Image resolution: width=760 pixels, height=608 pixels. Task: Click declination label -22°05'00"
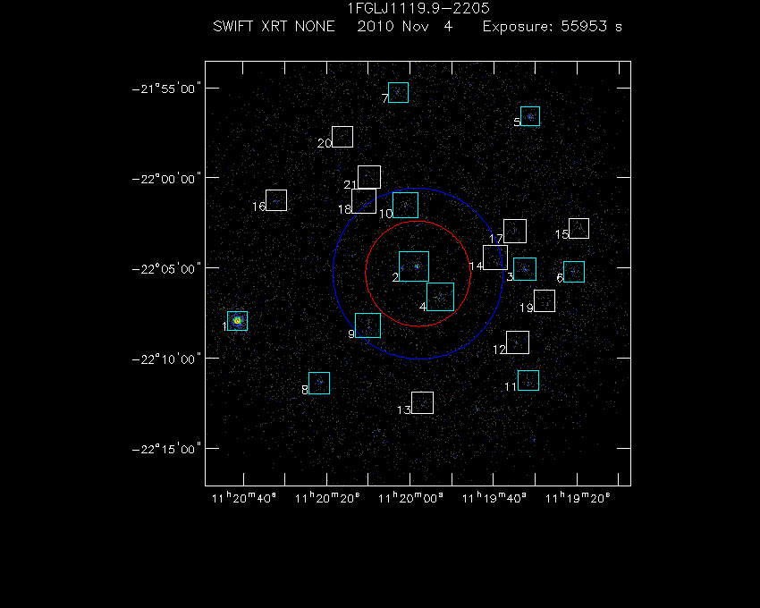click(x=166, y=269)
